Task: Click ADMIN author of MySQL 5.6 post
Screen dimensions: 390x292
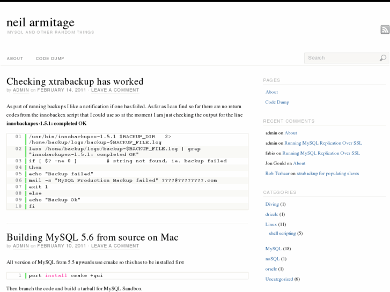Action: click(x=21, y=246)
